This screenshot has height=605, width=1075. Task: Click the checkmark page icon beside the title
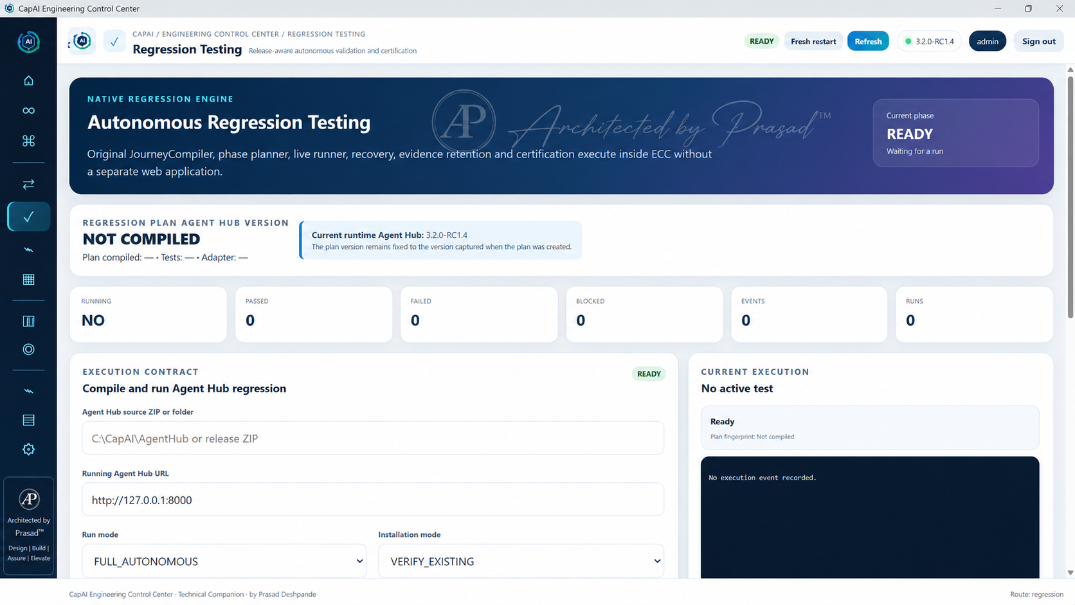(x=114, y=41)
